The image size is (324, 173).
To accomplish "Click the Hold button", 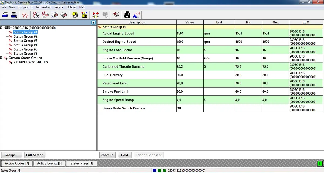I will coord(124,155).
